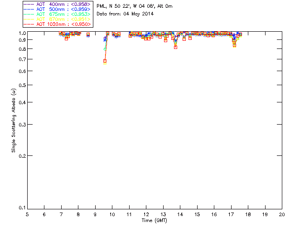Image resolution: width=290 pixels, height=232 pixels.
Task: Click the red square data point near hour 8.6
Action: (x=88, y=34)
